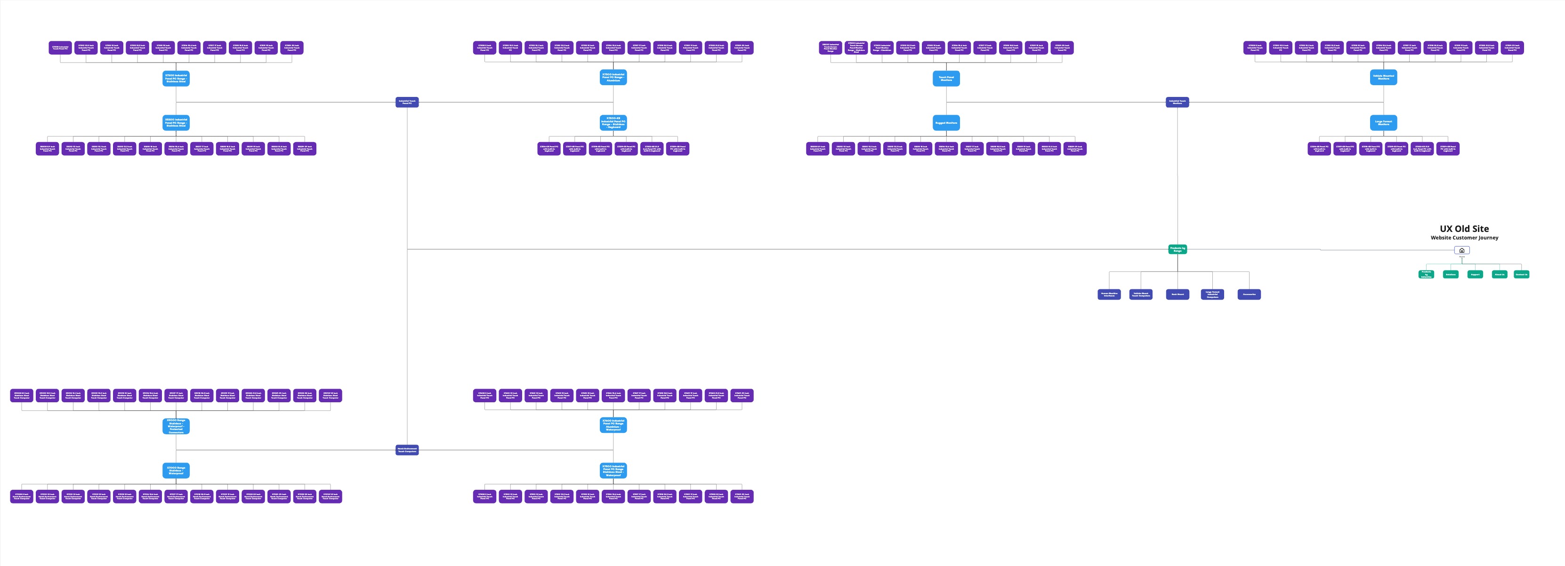Select the Products by Industries node

1426,274
